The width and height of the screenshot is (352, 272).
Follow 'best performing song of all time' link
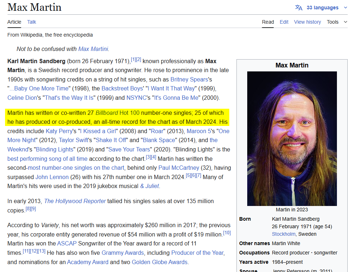[47, 159]
